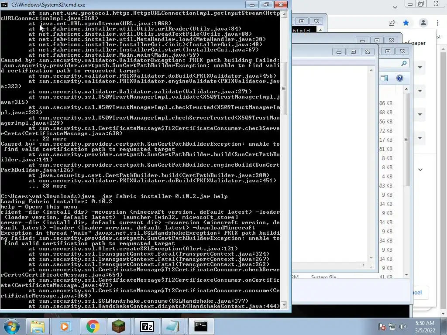Click cmd.exe title bar text

click(48, 4)
